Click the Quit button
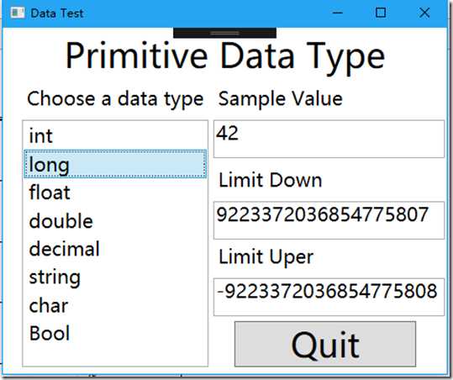The image size is (453, 380). [325, 344]
